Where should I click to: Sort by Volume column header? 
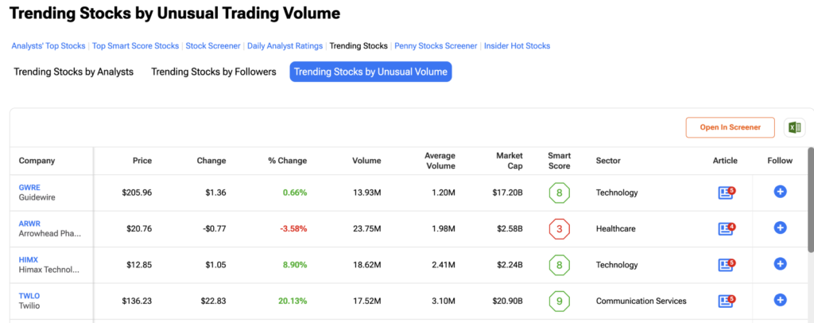click(x=366, y=161)
